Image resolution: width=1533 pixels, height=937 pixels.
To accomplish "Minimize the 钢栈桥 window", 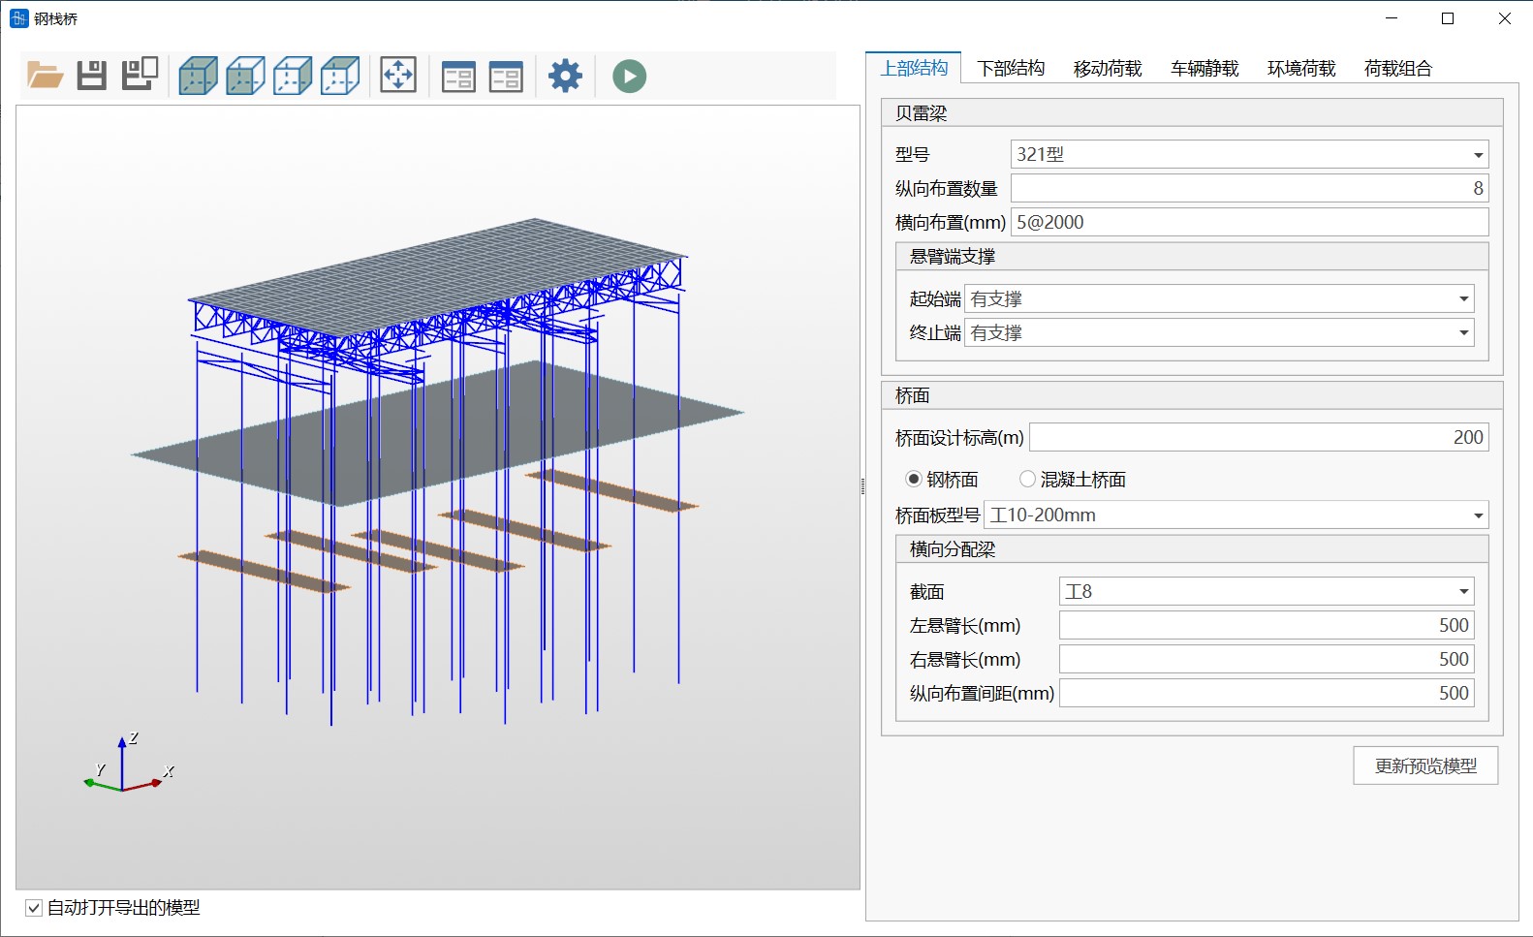I will pyautogui.click(x=1392, y=18).
